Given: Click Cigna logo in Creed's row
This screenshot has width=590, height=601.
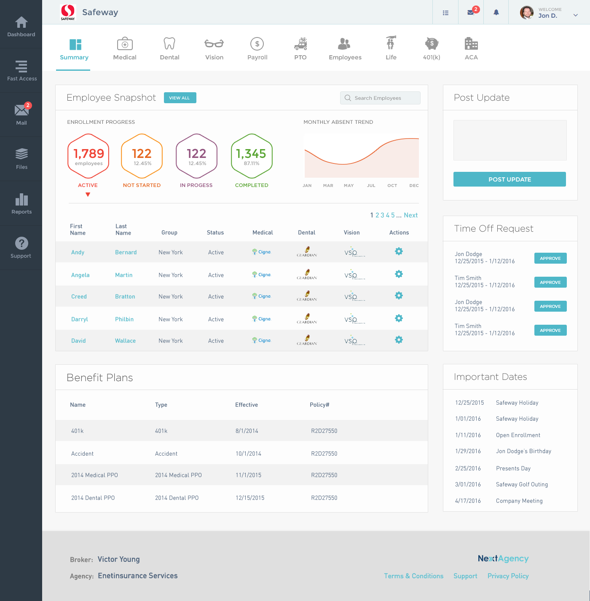Looking at the screenshot, I should (x=261, y=296).
